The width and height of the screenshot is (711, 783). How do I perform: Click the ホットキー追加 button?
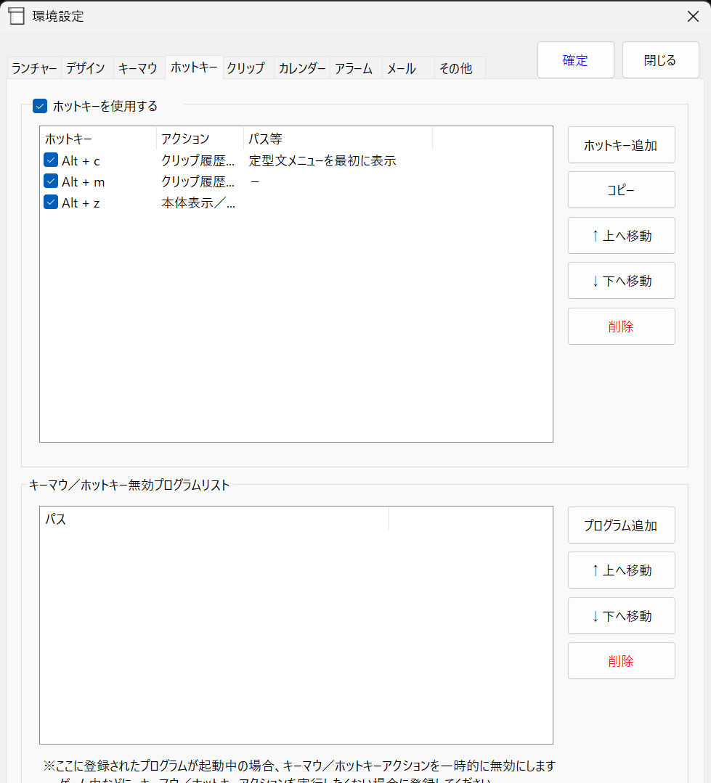pyautogui.click(x=621, y=145)
